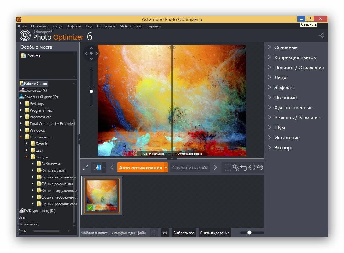Open the Файл menu

pos(22,26)
